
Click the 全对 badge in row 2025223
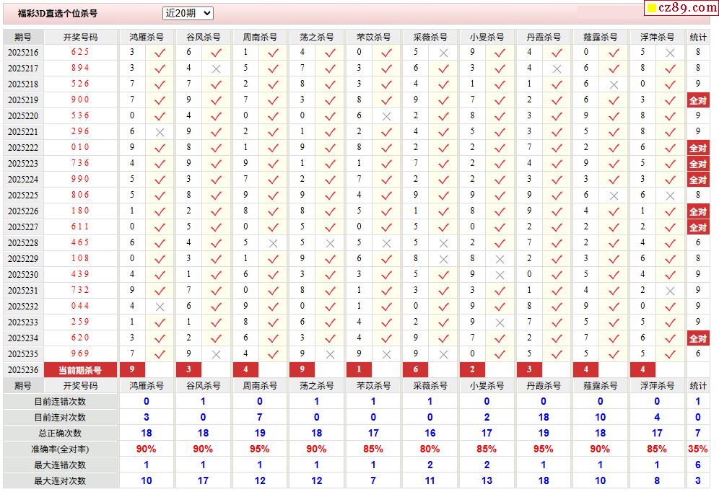698,164
